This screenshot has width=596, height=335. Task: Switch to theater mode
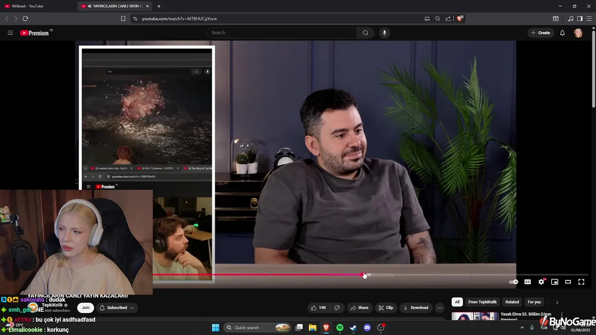[568, 281]
